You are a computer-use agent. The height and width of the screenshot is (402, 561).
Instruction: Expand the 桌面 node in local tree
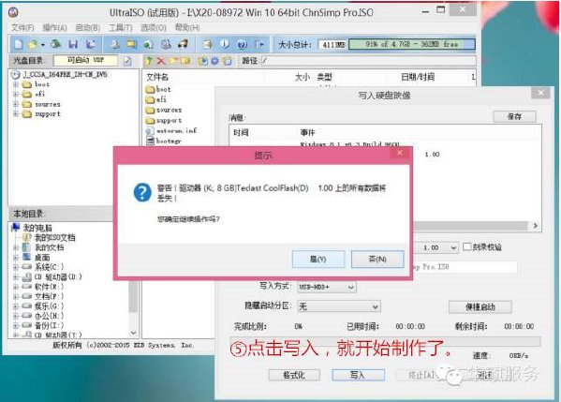coord(16,258)
